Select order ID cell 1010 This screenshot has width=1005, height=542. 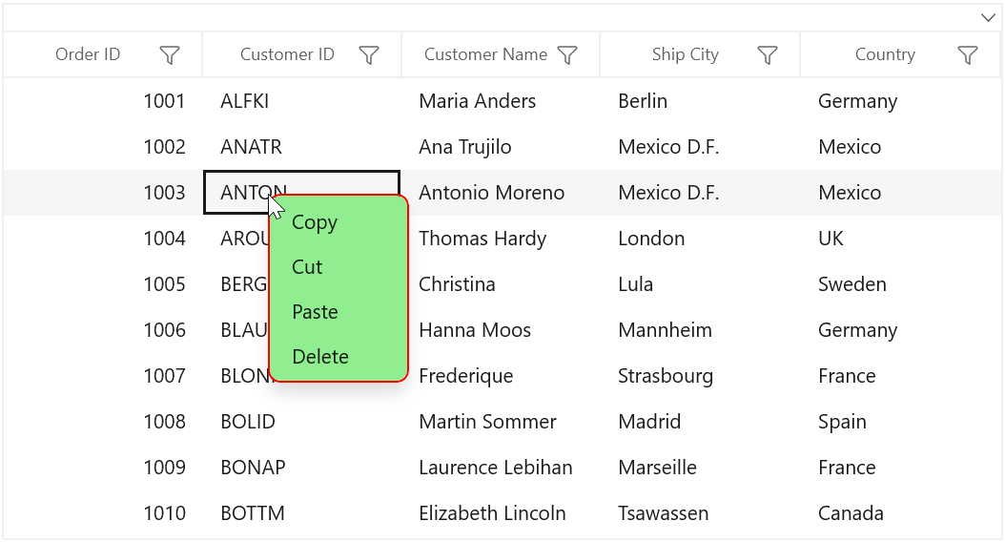pos(103,513)
